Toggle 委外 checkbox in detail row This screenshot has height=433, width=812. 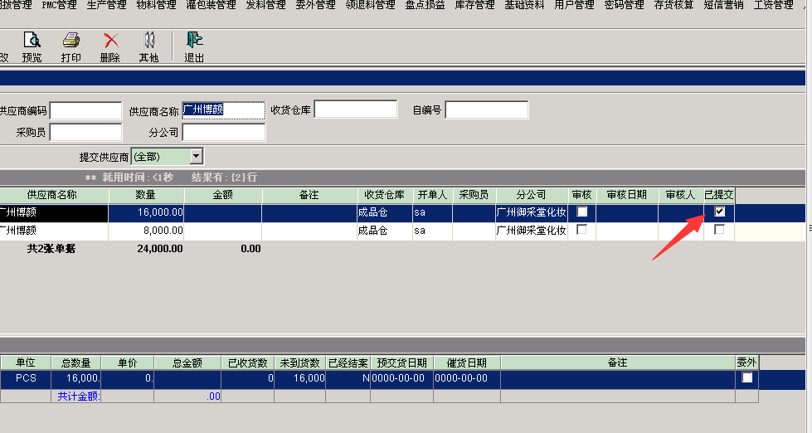[746, 377]
